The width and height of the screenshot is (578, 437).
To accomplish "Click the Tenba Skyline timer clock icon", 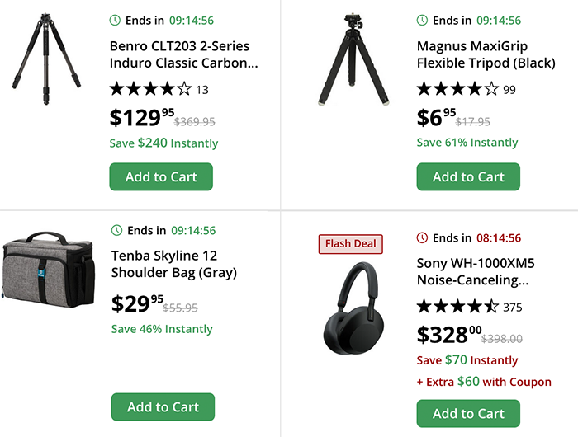I will pos(116,230).
